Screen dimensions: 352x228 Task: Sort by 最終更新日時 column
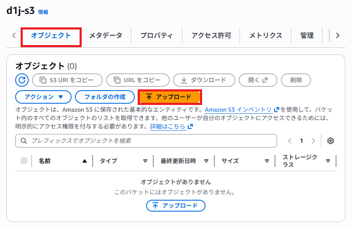tap(206, 161)
